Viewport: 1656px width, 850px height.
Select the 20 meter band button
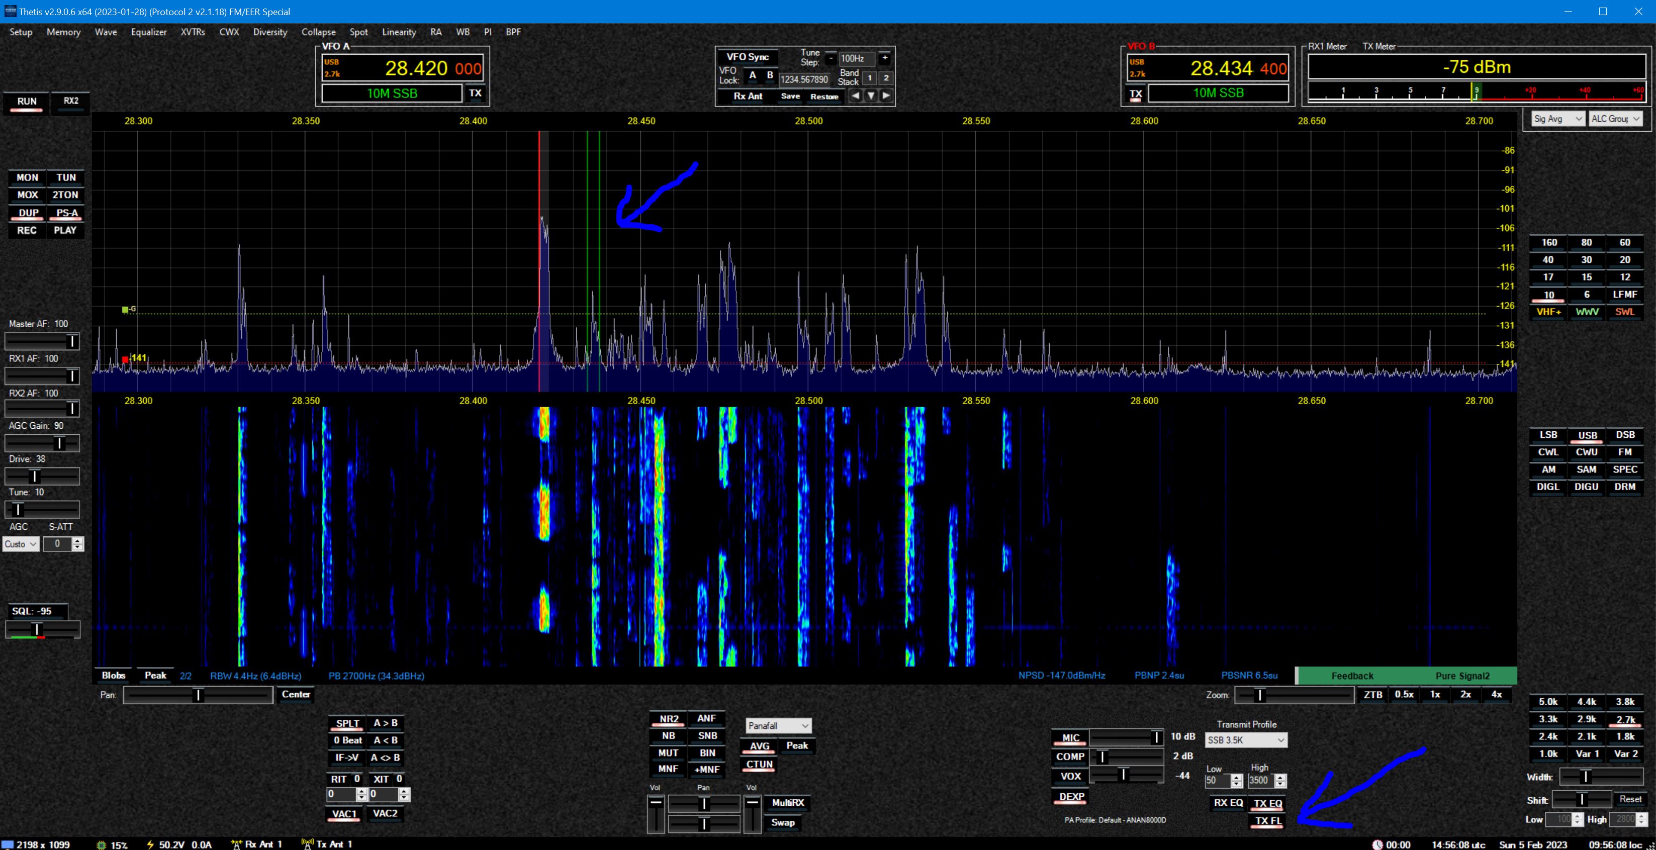pos(1624,260)
